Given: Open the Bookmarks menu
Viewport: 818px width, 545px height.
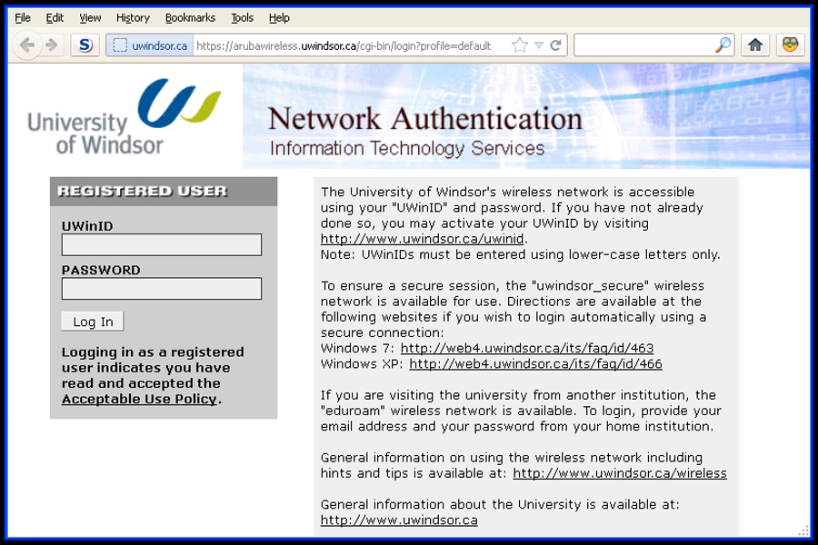Looking at the screenshot, I should coord(190,17).
